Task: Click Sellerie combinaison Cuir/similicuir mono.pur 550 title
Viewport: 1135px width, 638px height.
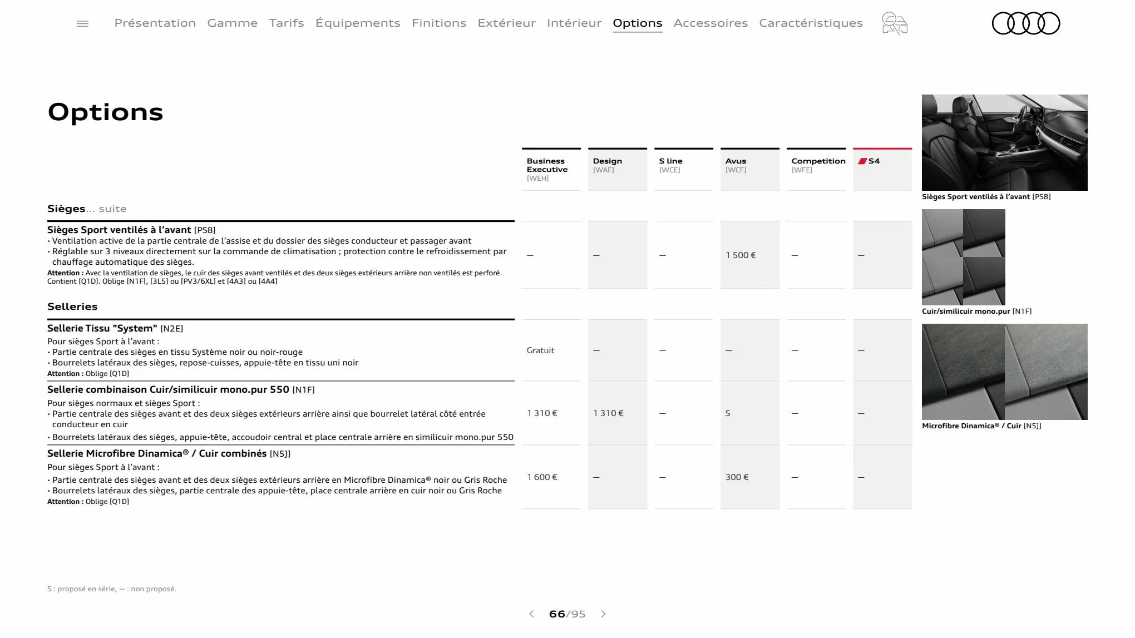Action: 181,389
